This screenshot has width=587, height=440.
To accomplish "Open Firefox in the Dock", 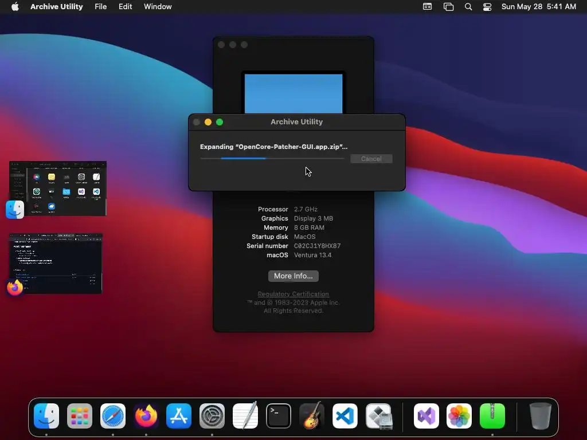I will pyautogui.click(x=146, y=416).
